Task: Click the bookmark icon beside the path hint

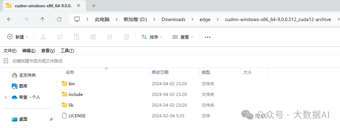Action: (x=6, y=61)
